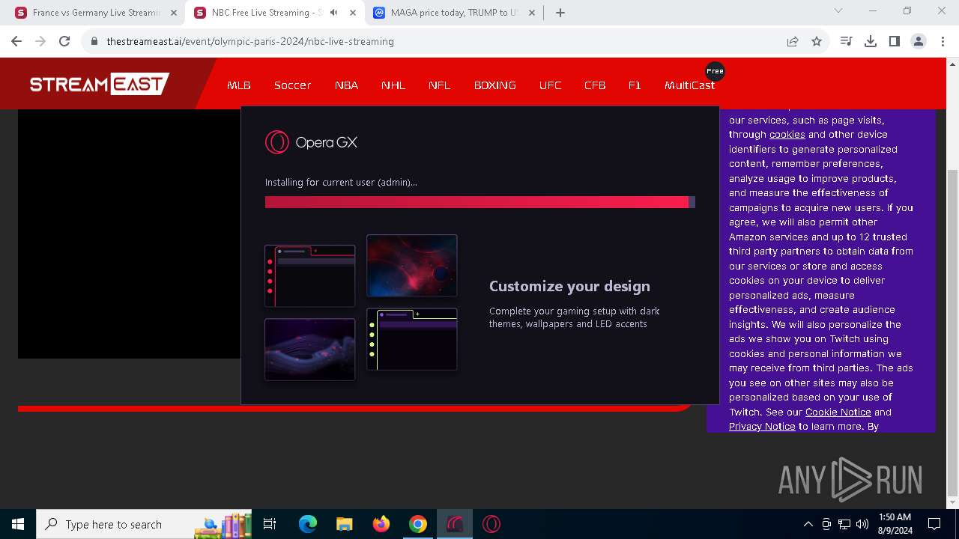
Task: Open Opera GX icon on taskbar
Action: (x=491, y=524)
